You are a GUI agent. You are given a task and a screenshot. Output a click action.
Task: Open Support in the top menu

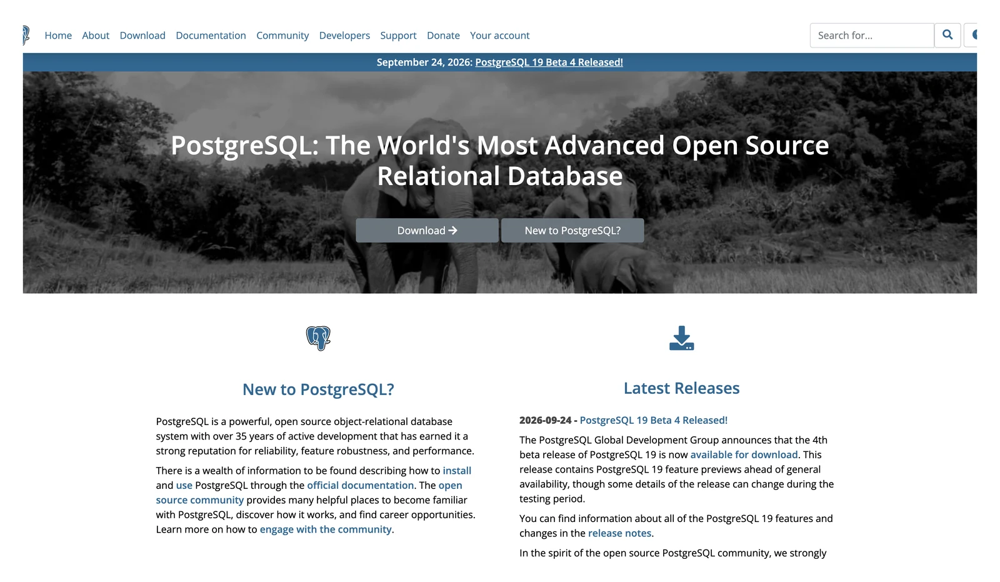(398, 36)
